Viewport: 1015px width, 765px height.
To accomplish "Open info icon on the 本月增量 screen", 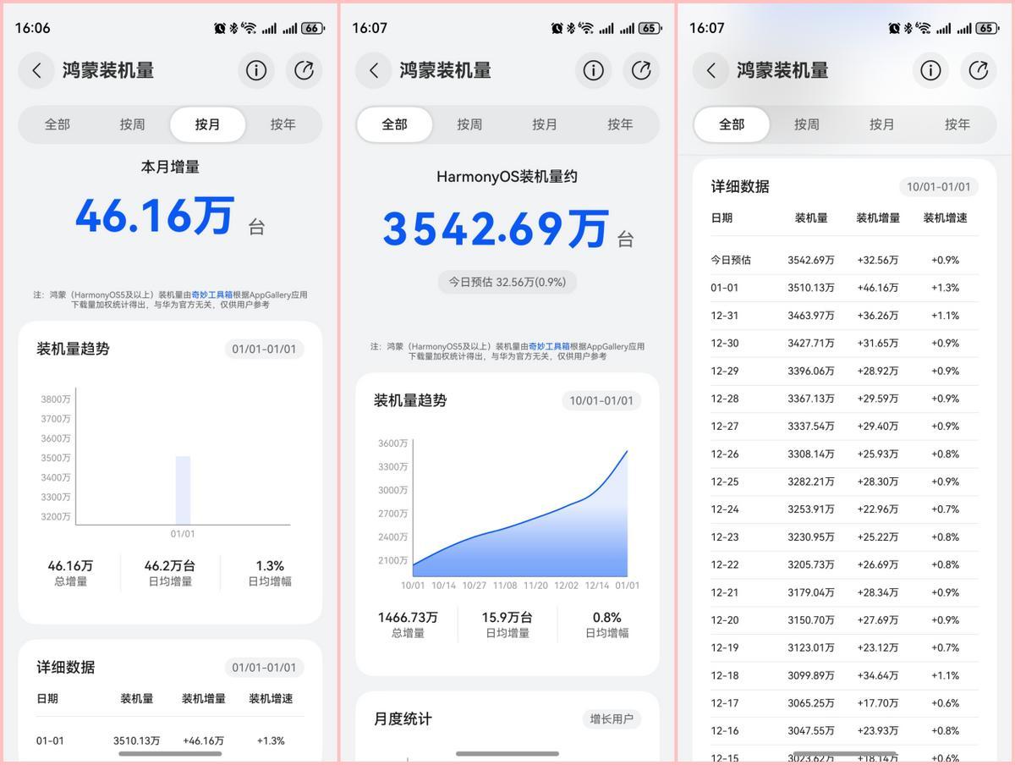I will coord(255,70).
